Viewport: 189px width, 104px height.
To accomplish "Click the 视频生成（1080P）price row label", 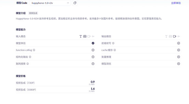I will [26, 90].
